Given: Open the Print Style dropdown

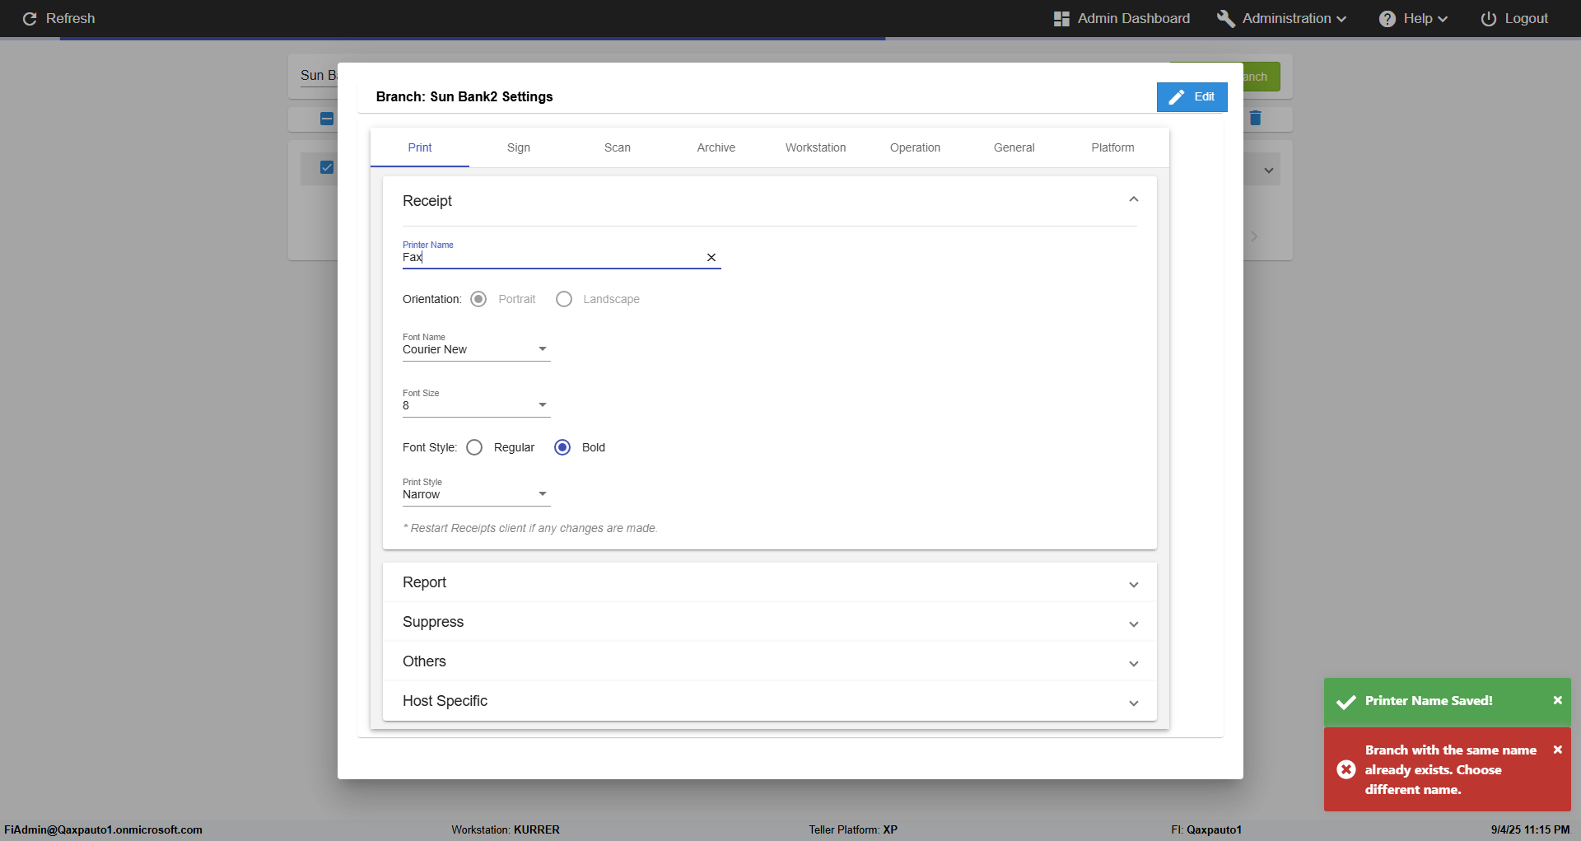Looking at the screenshot, I should pos(476,494).
